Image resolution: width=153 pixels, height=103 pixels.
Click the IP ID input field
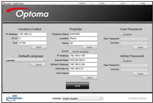click(x=32, y=38)
